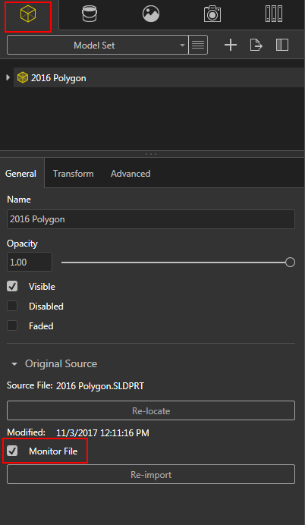Click the list view lines button
The width and height of the screenshot is (305, 525).
[198, 45]
